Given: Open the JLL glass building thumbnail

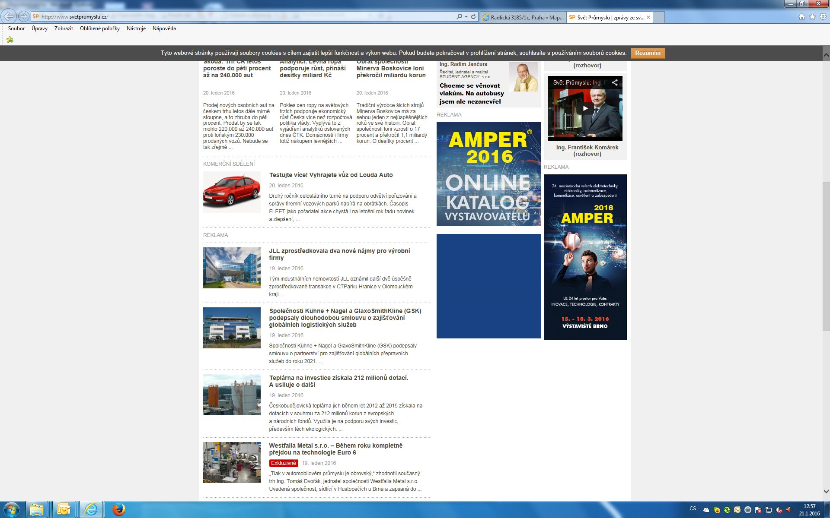Looking at the screenshot, I should [x=232, y=268].
